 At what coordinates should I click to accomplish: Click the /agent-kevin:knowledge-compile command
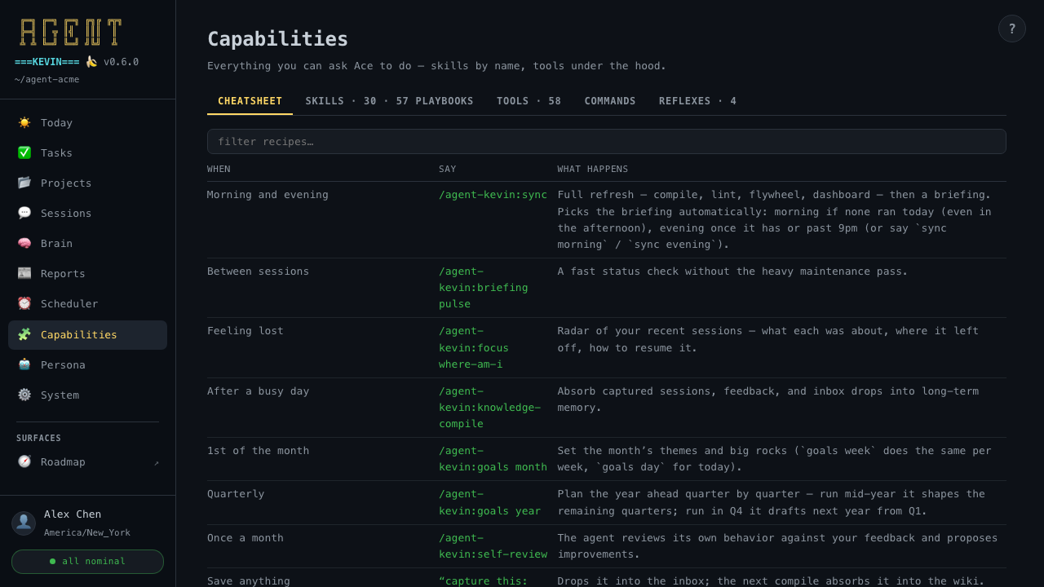click(x=489, y=408)
